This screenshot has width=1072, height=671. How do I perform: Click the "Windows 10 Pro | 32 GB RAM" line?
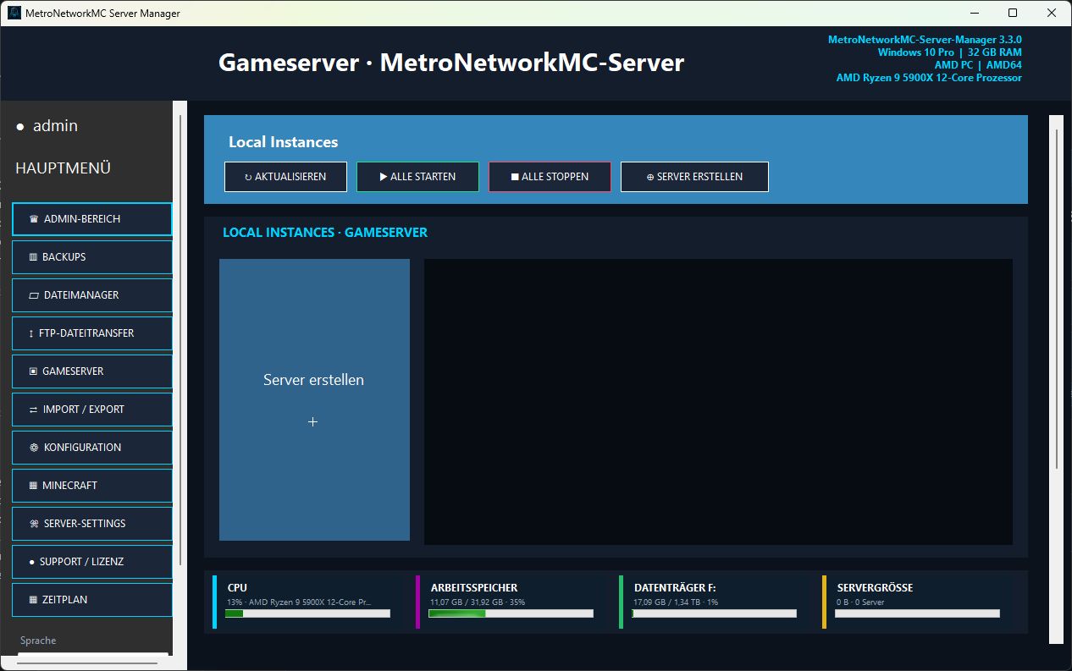[950, 52]
